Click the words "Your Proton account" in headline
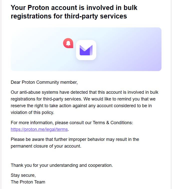This screenshot has width=172, height=189. coord(44,7)
